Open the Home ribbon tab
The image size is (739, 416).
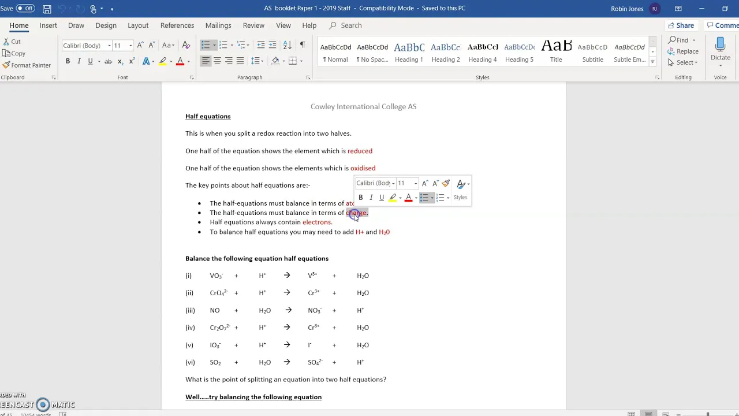(x=19, y=25)
